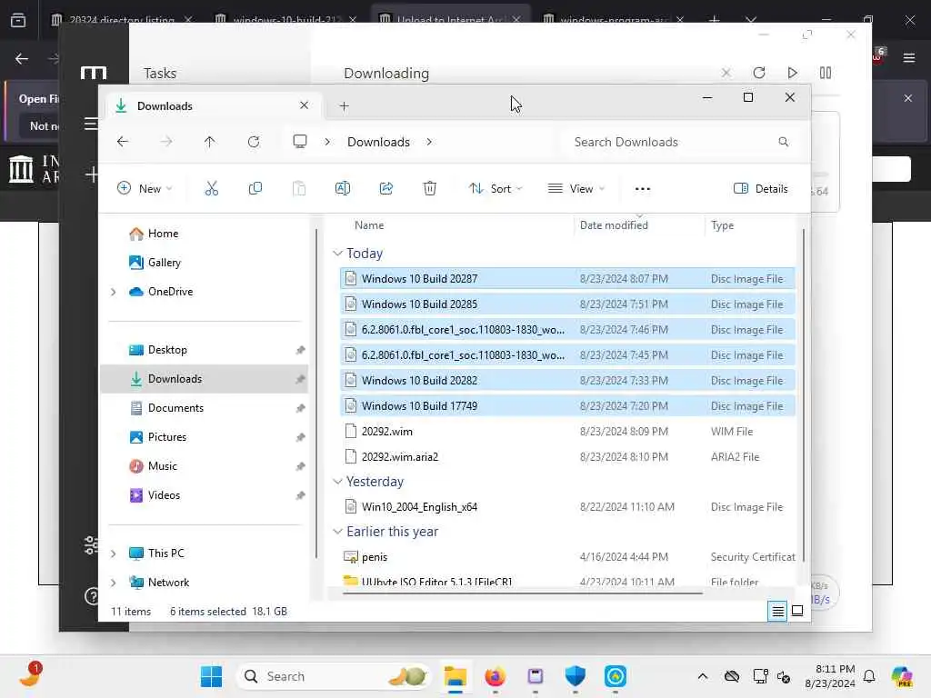Sort by the Type column header
The height and width of the screenshot is (698, 931).
(723, 225)
